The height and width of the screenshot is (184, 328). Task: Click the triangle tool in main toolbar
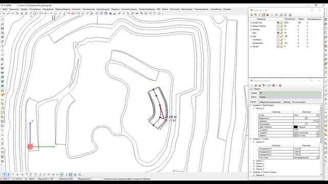[x=55, y=13]
